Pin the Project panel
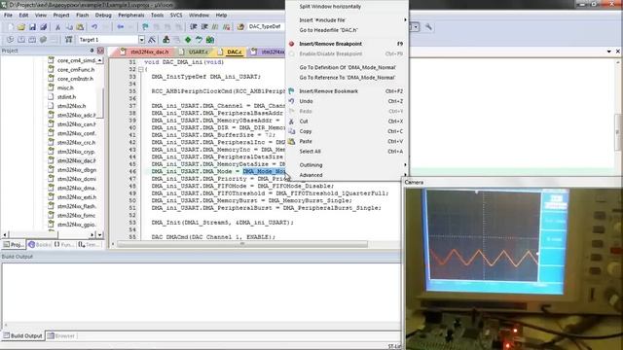The height and width of the screenshot is (350, 623). pyautogui.click(x=92, y=51)
